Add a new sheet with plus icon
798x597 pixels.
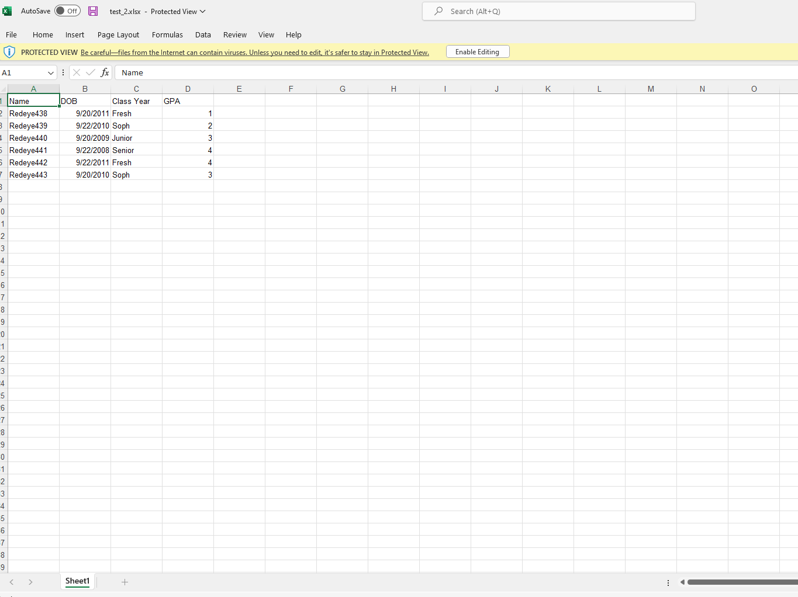click(125, 582)
